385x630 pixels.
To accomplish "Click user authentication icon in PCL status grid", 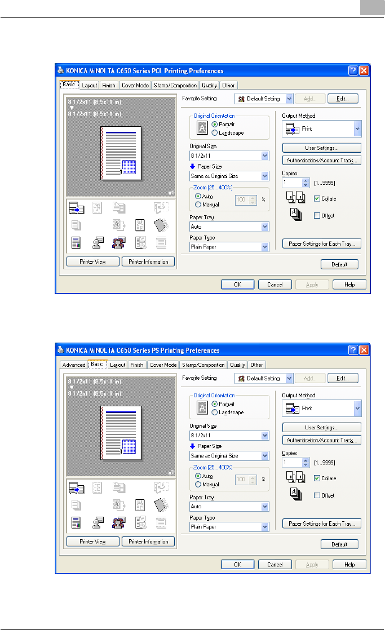I will pos(98,242).
